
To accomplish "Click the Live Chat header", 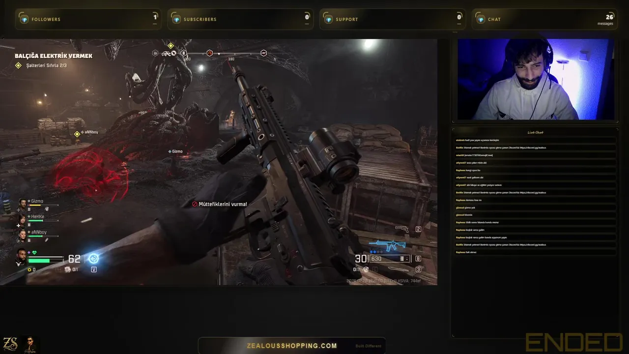I will coord(535,132).
